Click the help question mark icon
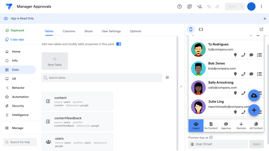This screenshot has height=151, width=269. click(179, 7)
